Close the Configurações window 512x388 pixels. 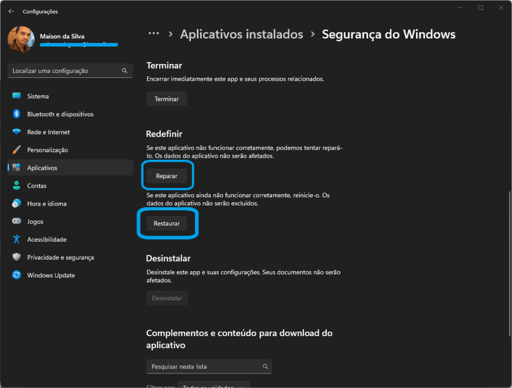(501, 7)
